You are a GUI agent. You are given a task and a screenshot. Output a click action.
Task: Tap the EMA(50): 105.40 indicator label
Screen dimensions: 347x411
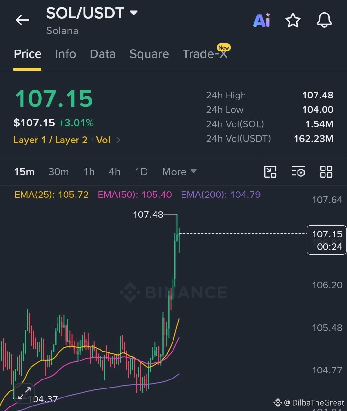pos(135,195)
